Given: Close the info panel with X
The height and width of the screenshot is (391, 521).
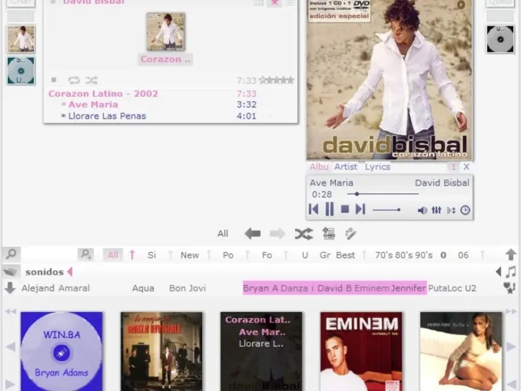Looking at the screenshot, I should tap(466, 167).
